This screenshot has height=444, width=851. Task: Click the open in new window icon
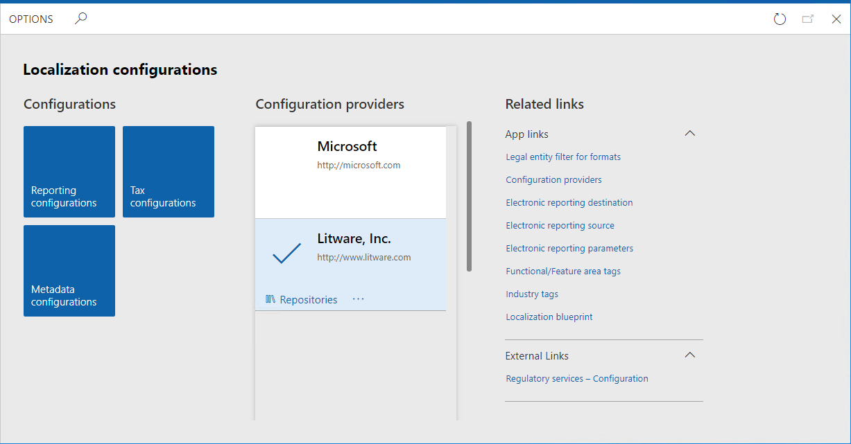808,19
